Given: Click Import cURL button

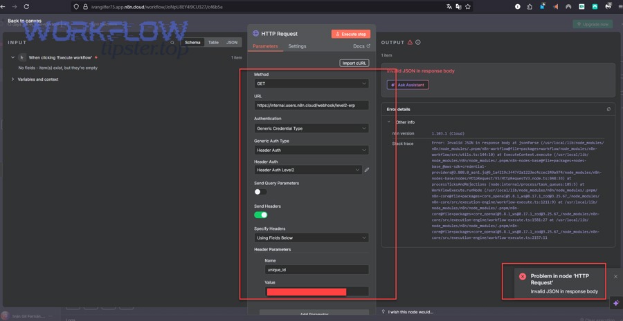Looking at the screenshot, I should (354, 63).
